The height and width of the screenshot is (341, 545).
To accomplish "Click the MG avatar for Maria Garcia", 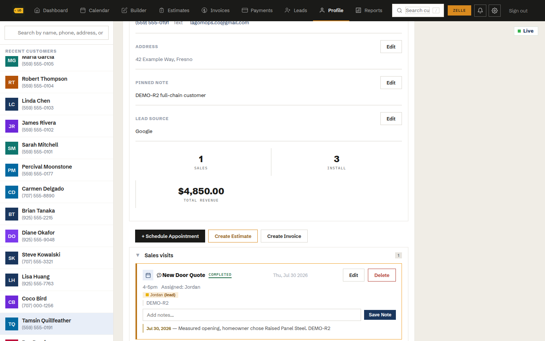I will coord(12,61).
